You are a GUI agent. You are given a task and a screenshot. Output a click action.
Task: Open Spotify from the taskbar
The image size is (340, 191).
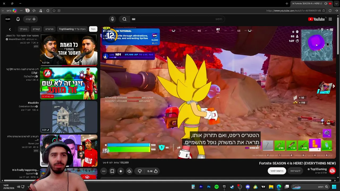coord(216,187)
